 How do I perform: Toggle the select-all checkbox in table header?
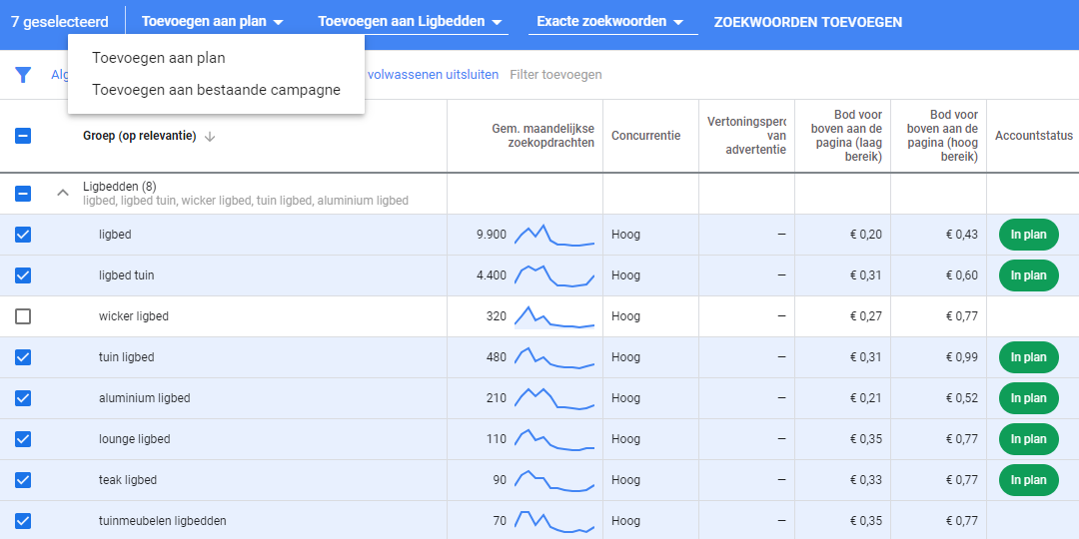point(23,136)
